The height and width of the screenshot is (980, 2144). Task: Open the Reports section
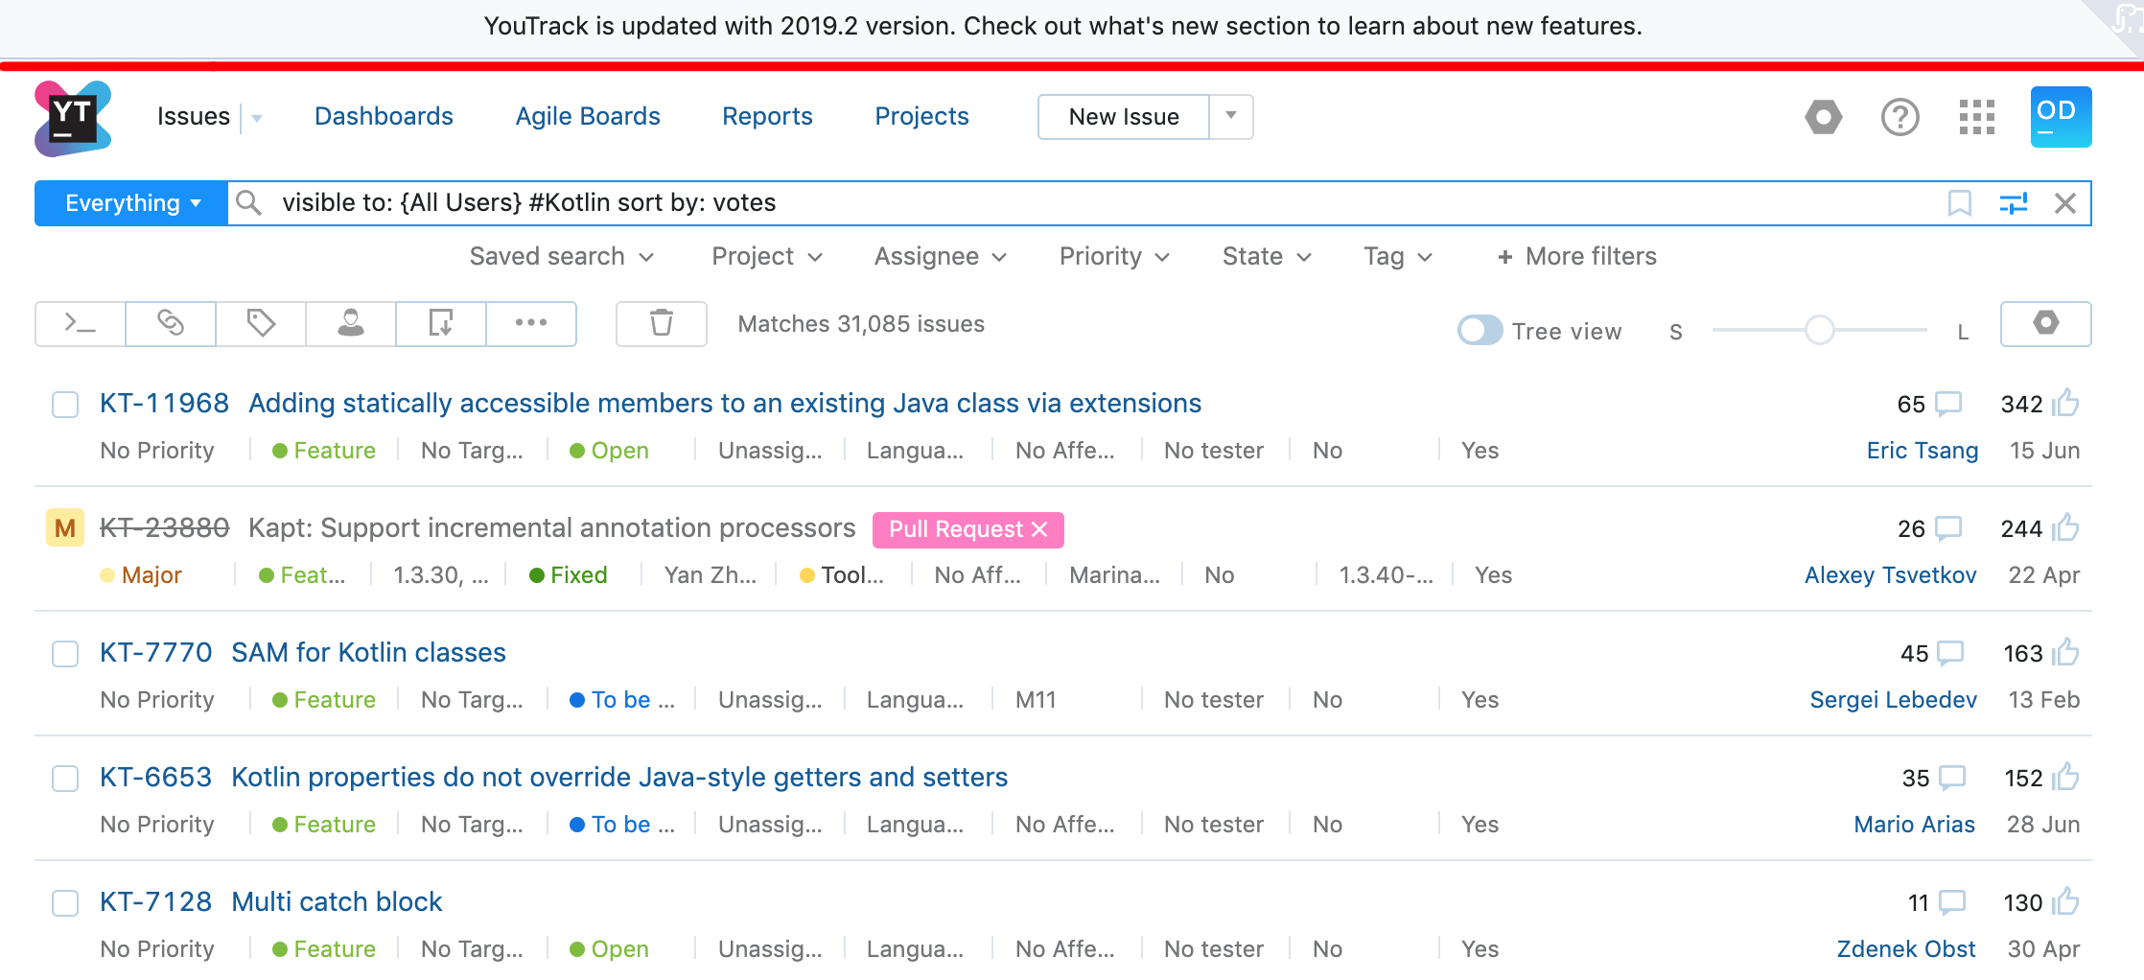click(x=767, y=116)
